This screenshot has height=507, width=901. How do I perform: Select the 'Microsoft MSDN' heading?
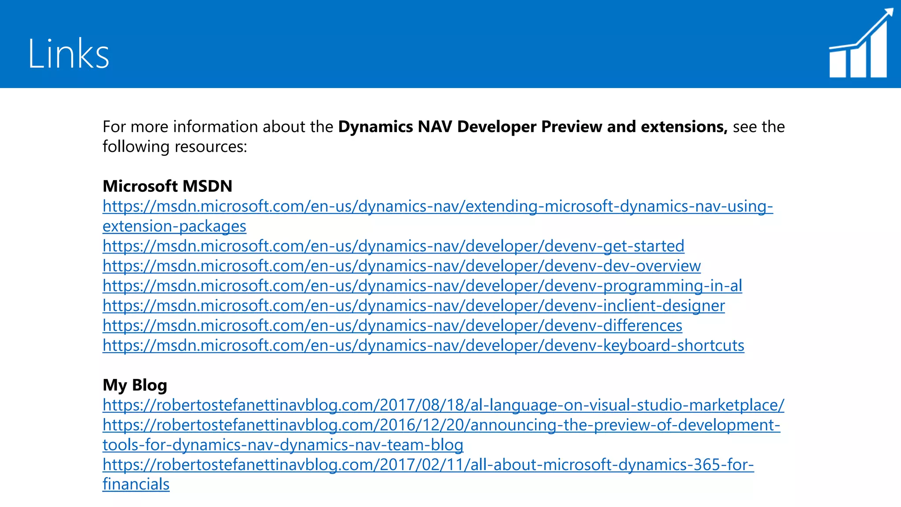point(167,186)
